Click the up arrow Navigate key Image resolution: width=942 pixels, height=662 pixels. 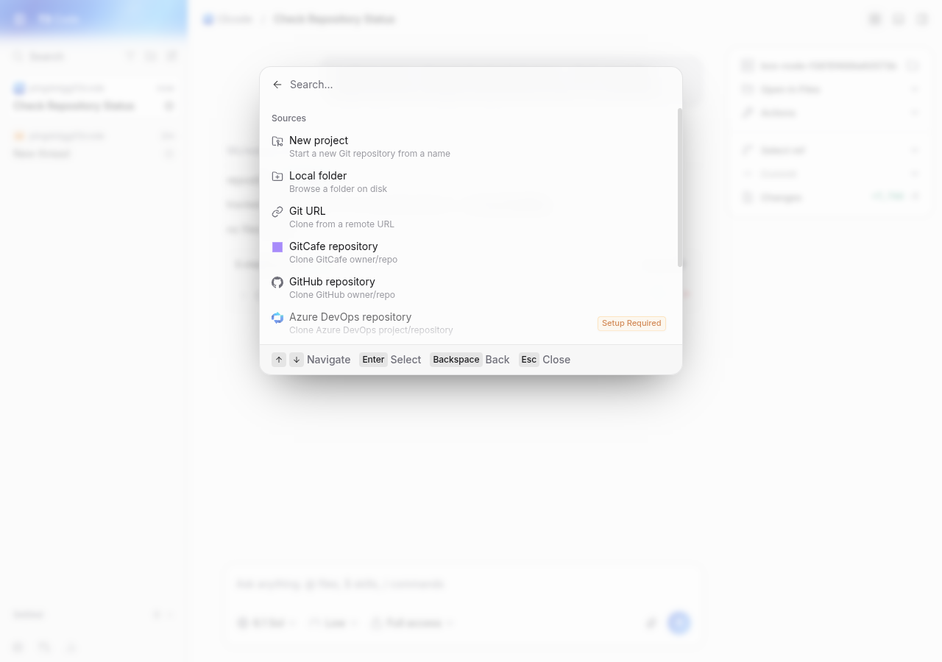(x=279, y=360)
